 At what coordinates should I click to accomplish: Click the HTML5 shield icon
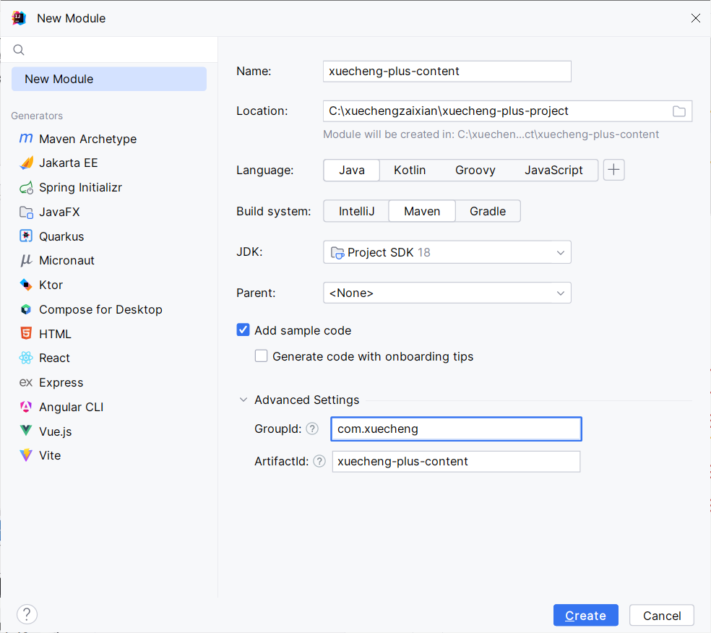click(x=26, y=333)
